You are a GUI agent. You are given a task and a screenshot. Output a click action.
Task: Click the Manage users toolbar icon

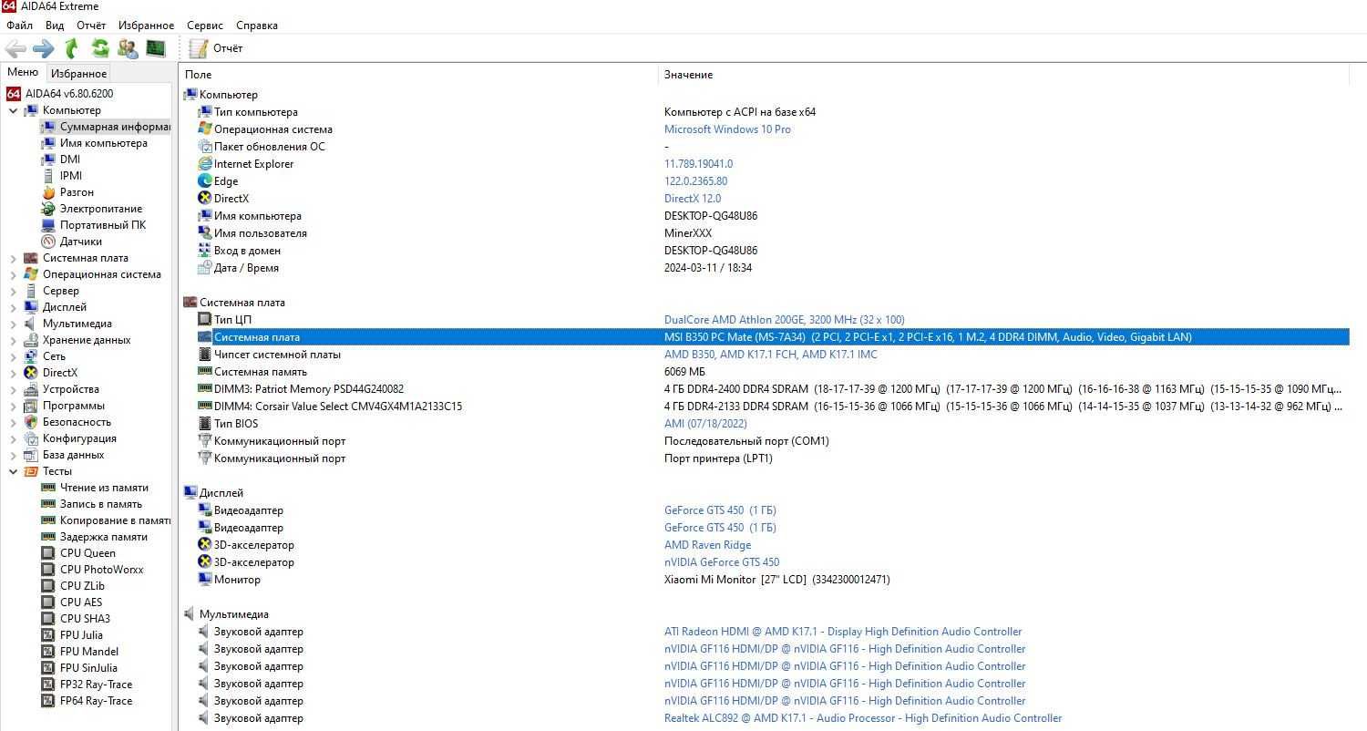128,48
